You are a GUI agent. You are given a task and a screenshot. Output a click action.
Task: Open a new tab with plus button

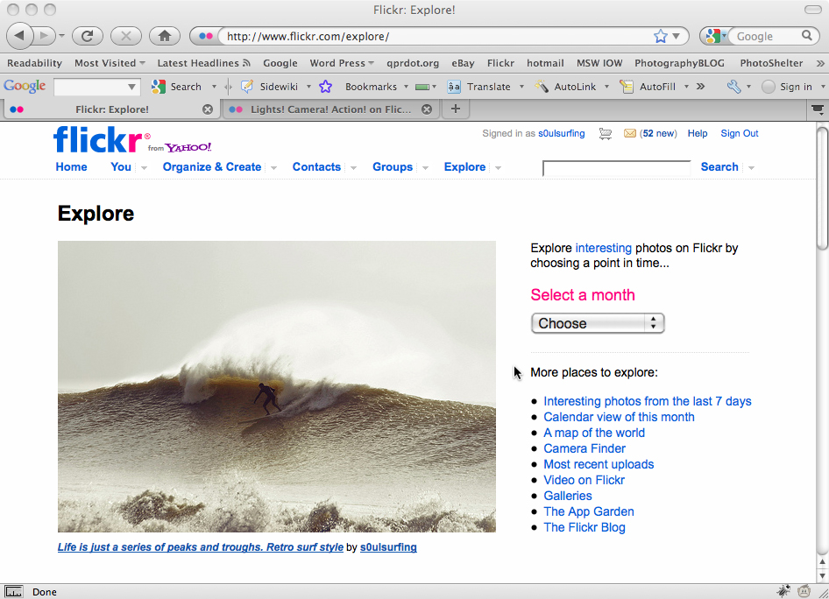(x=455, y=109)
